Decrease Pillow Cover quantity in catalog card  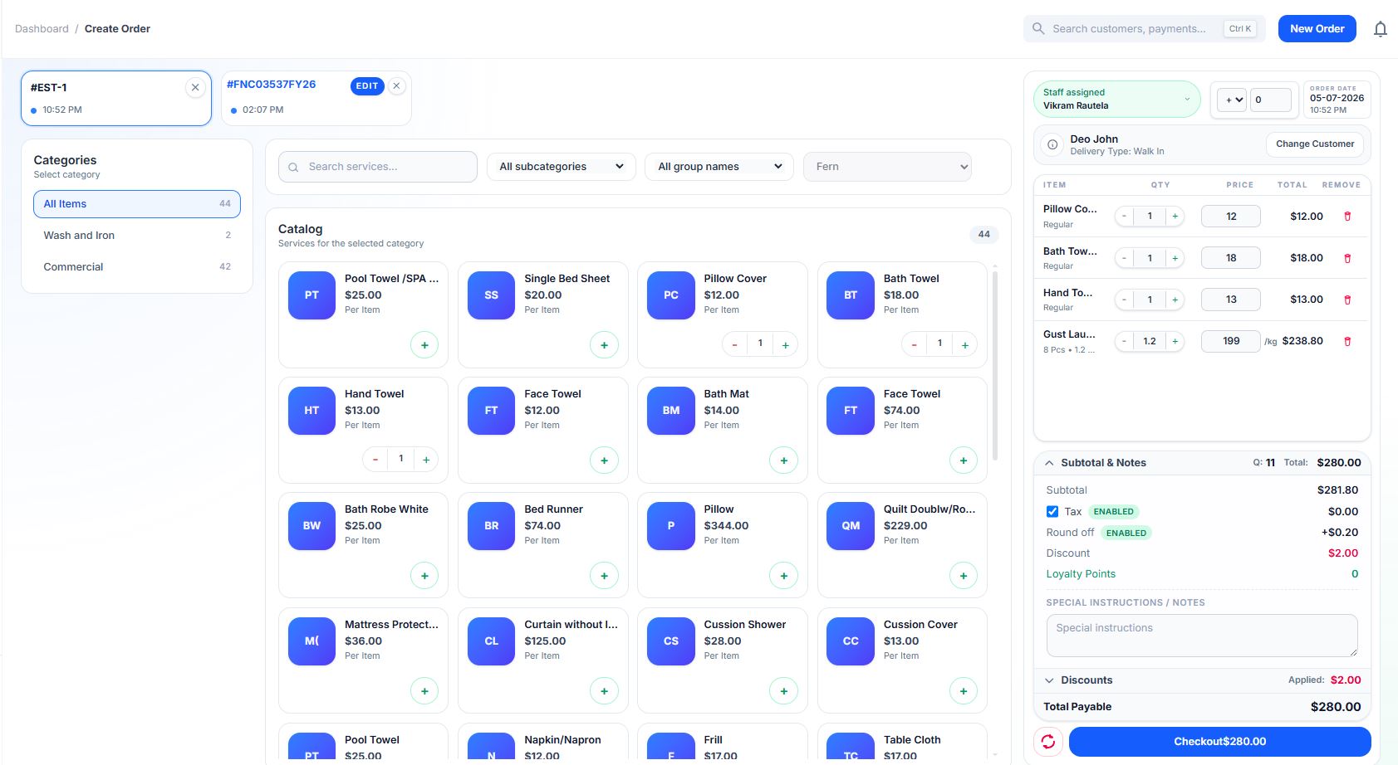(734, 344)
